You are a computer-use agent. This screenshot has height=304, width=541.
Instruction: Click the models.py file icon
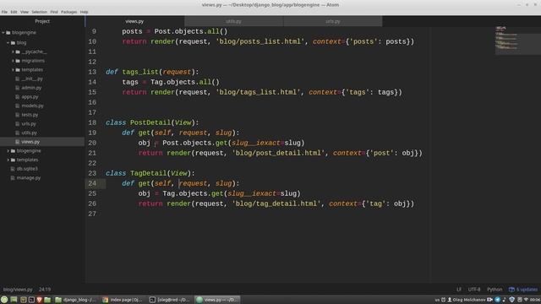coord(17,106)
